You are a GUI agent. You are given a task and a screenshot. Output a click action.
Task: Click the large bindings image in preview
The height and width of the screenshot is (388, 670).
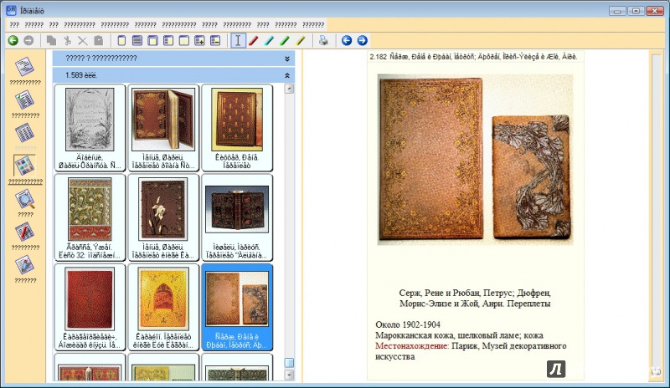pyautogui.click(x=475, y=159)
